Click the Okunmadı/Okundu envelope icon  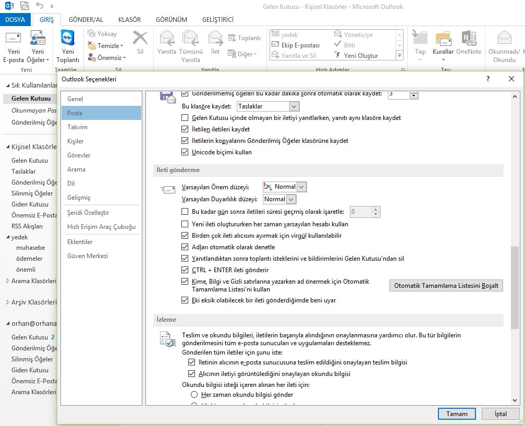(504, 38)
